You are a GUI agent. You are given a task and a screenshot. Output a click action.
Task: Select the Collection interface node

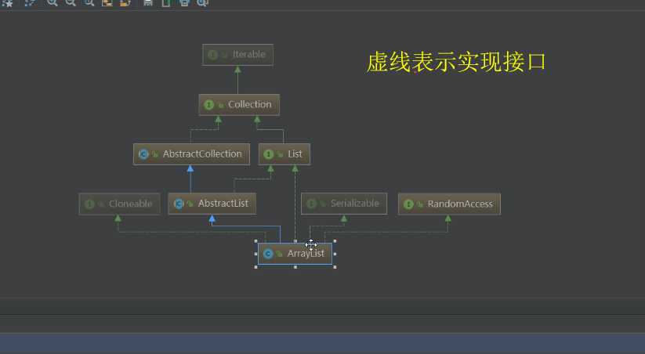point(239,105)
